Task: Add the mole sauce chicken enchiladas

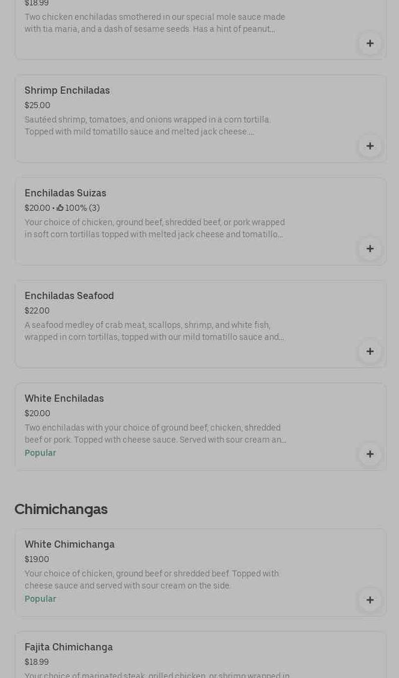Action: pos(370,43)
